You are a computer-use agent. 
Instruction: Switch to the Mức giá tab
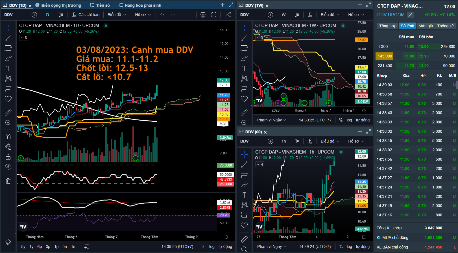pyautogui.click(x=426, y=26)
